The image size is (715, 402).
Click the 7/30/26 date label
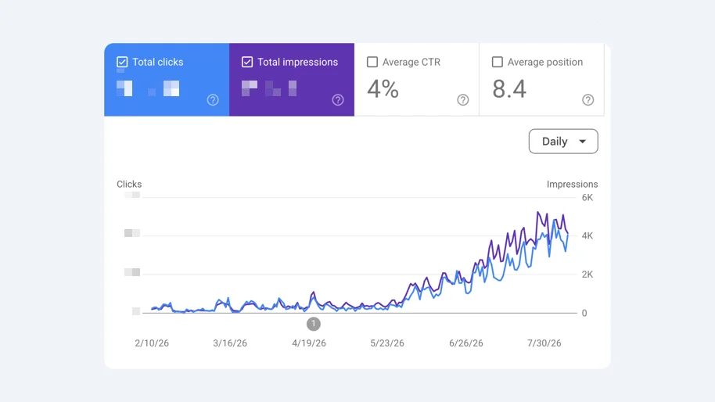[544, 343]
